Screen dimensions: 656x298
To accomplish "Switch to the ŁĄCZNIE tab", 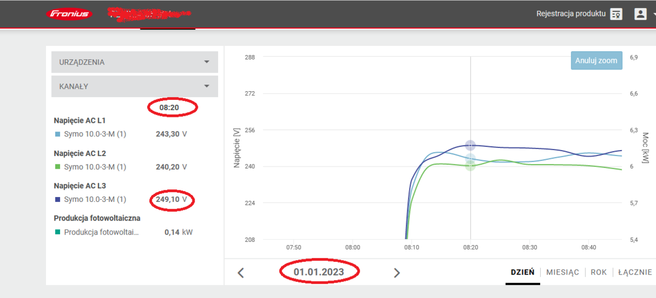I will click(635, 272).
